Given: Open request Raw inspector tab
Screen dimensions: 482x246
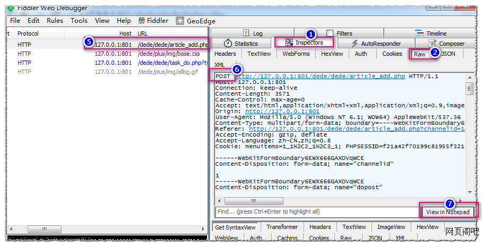Looking at the screenshot, I should (x=420, y=54).
